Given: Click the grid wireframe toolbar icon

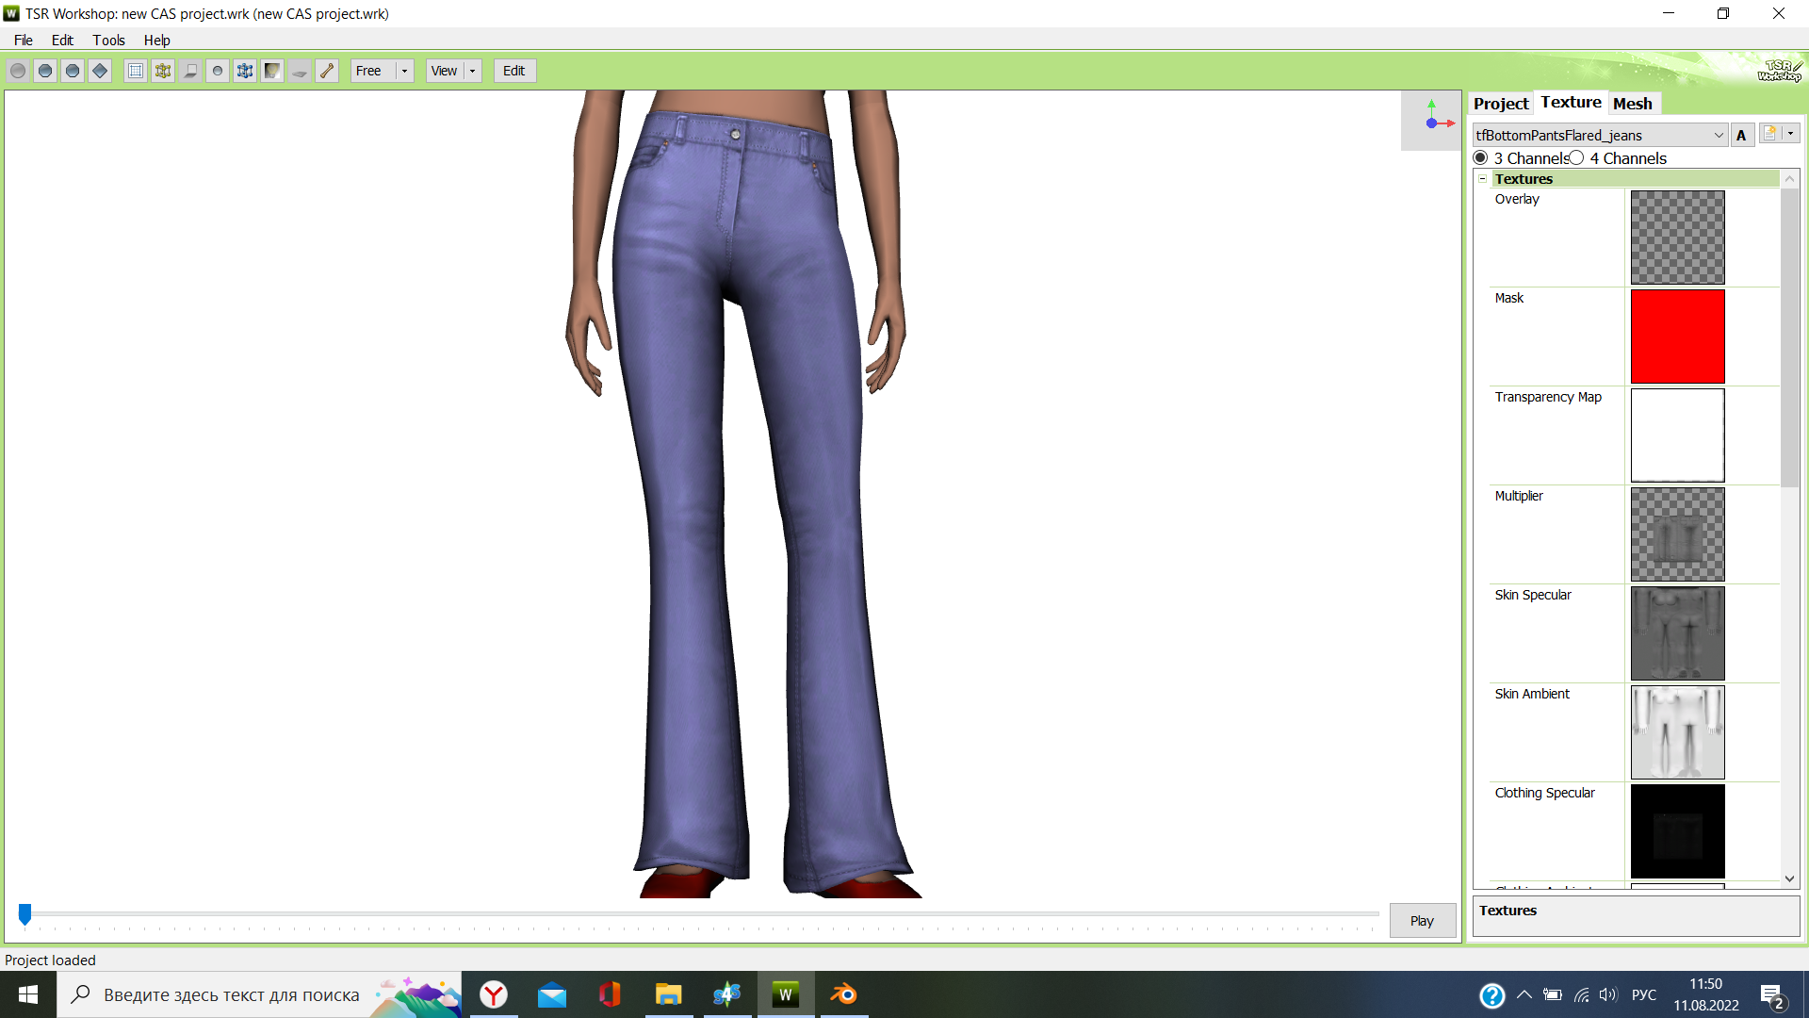Looking at the screenshot, I should (136, 71).
